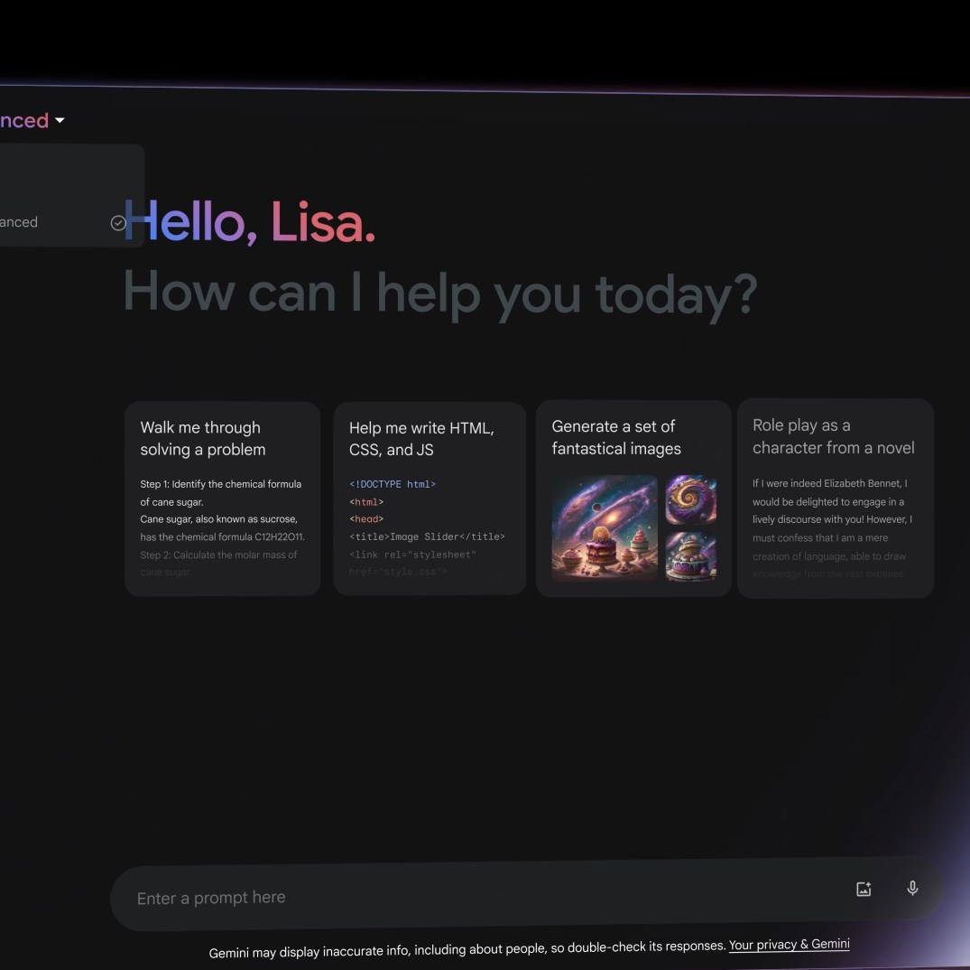
Task: Click the microphone icon
Action: tap(912, 889)
